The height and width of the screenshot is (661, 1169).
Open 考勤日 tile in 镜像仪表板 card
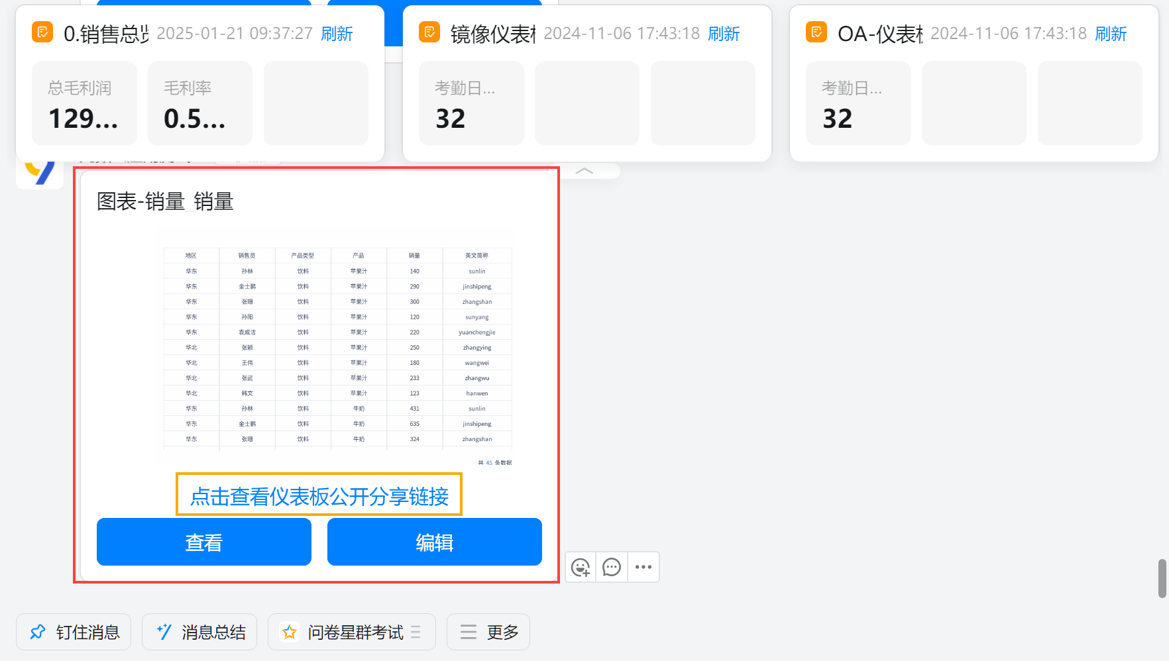pyautogui.click(x=471, y=103)
